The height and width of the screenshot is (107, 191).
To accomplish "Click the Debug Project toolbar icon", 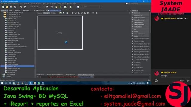I will click(x=65, y=7).
